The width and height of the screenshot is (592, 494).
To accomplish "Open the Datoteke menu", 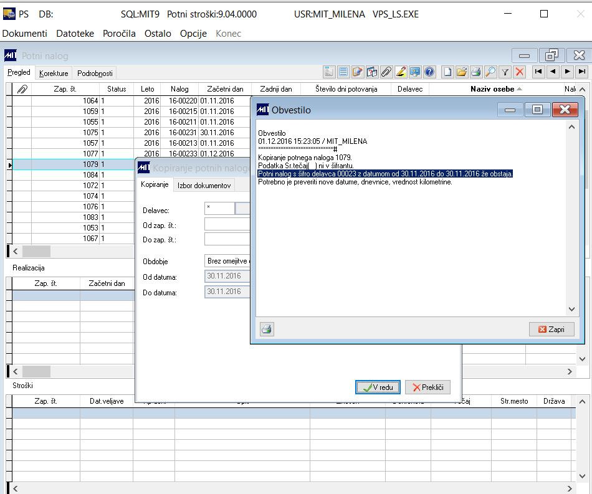I will pos(74,34).
